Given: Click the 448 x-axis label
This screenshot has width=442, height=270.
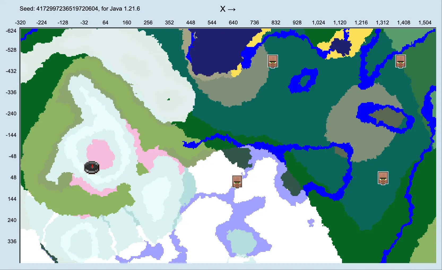Looking at the screenshot, I should click(190, 23).
